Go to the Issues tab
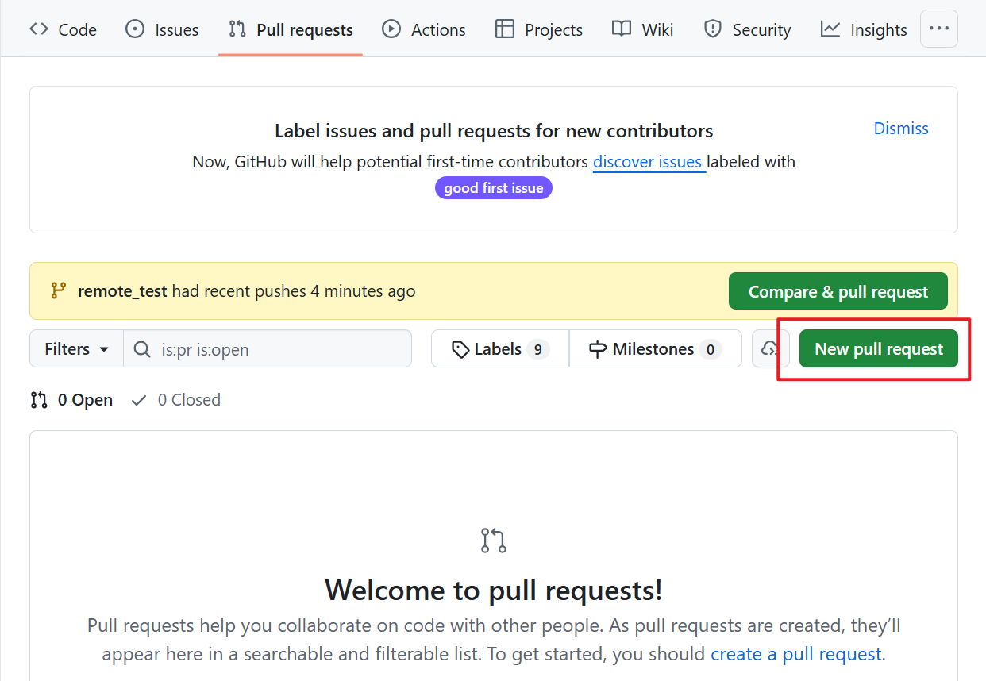 click(163, 30)
